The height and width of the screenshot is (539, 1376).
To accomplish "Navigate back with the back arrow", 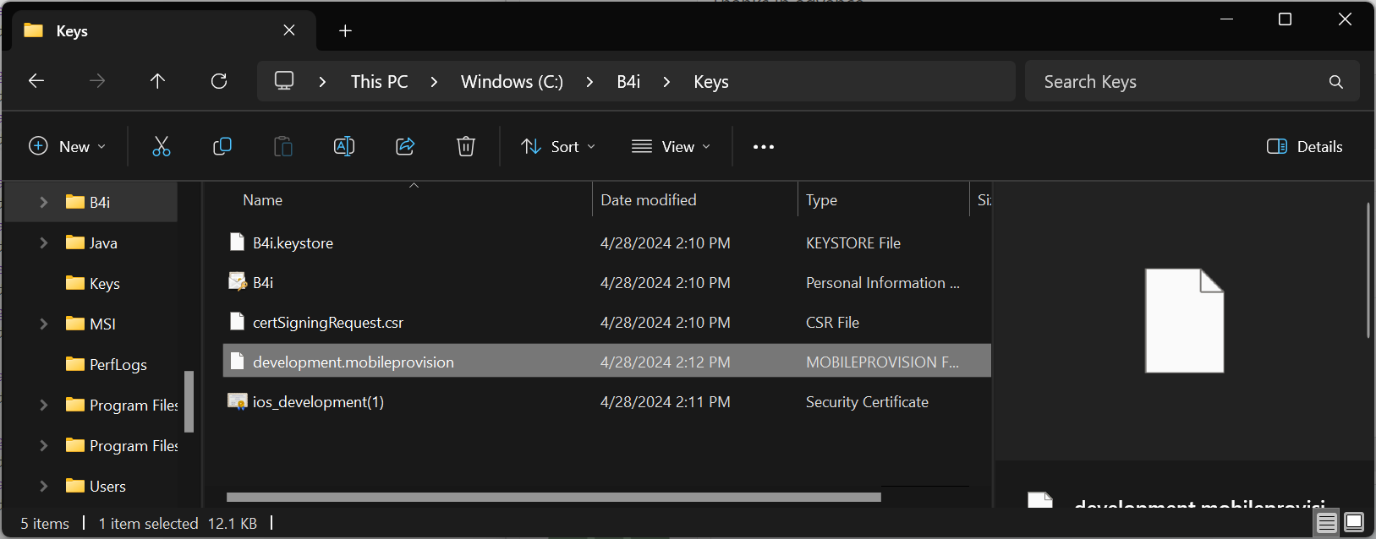I will pos(36,81).
